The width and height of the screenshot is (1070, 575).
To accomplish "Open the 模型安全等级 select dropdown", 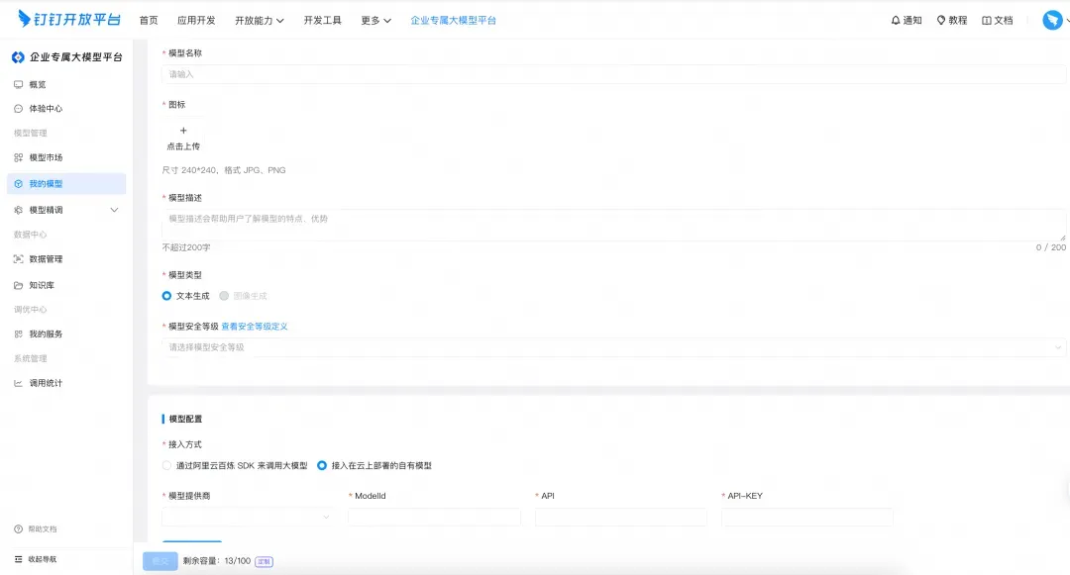I will (613, 347).
